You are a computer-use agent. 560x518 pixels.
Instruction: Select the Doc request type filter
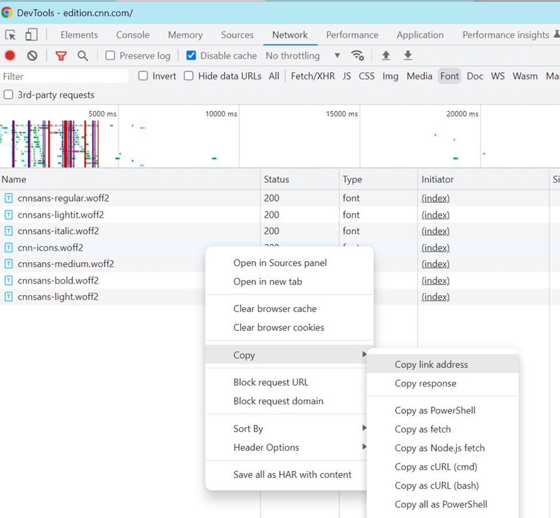pos(474,75)
